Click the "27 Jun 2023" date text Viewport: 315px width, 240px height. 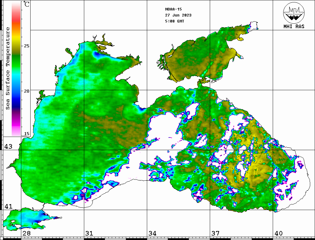tap(178, 15)
